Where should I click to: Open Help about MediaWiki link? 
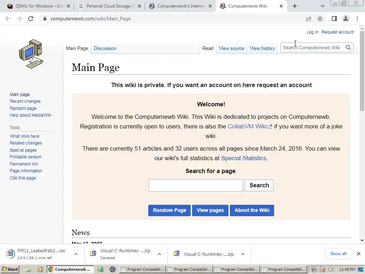pyautogui.click(x=31, y=115)
